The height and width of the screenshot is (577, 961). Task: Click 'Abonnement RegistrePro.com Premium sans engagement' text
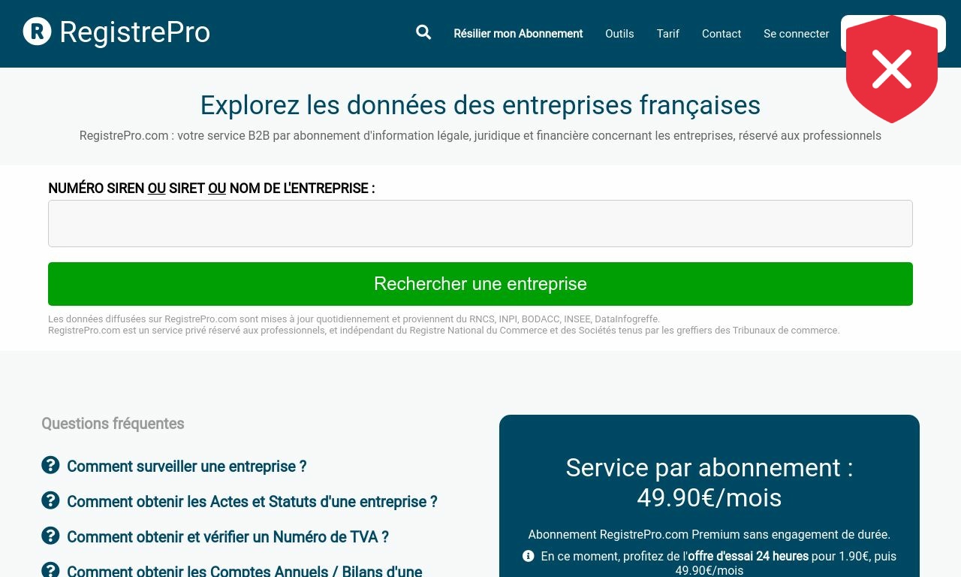coord(709,535)
